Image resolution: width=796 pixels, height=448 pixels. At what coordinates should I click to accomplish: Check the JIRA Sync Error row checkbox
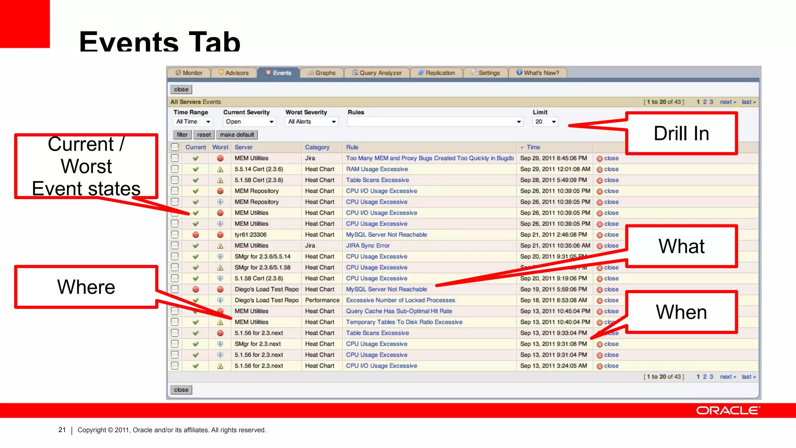(175, 245)
